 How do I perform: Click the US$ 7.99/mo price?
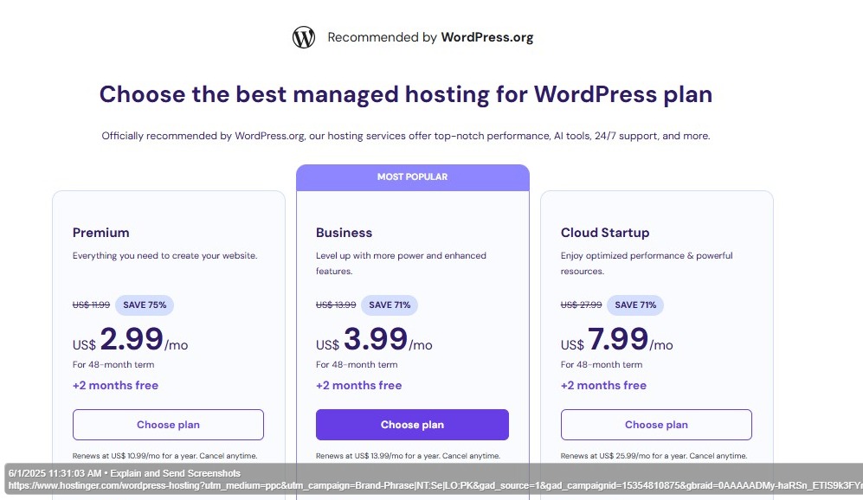tap(617, 339)
